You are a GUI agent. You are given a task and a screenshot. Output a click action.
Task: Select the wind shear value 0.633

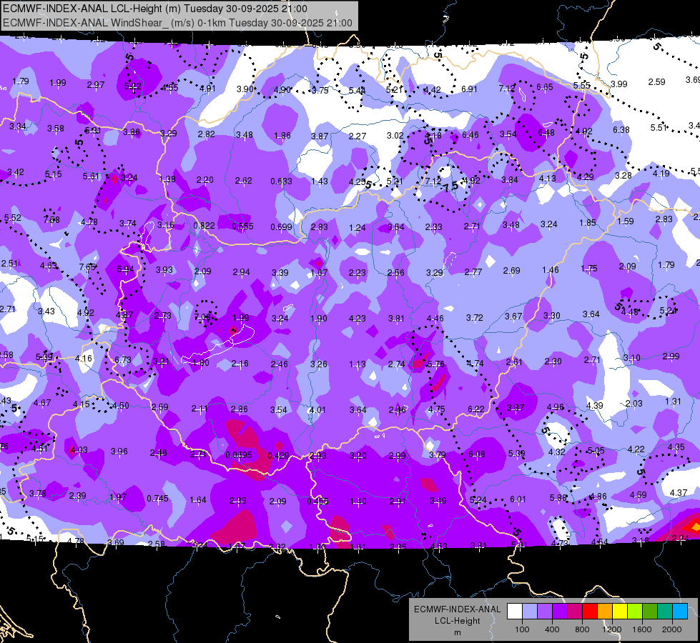pos(281,181)
